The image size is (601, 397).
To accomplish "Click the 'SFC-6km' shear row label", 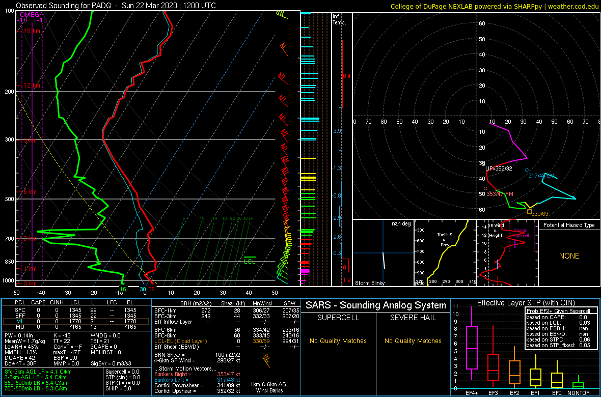I will click(x=165, y=330).
